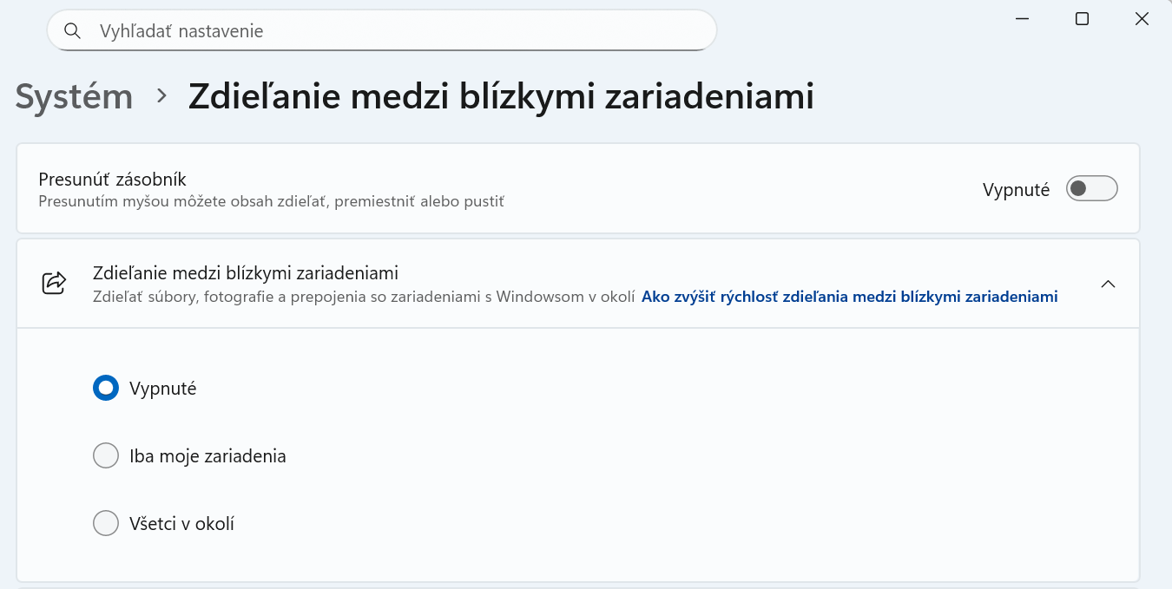Maximize the settings window
Screen dimensions: 1172x589
coord(1082,19)
